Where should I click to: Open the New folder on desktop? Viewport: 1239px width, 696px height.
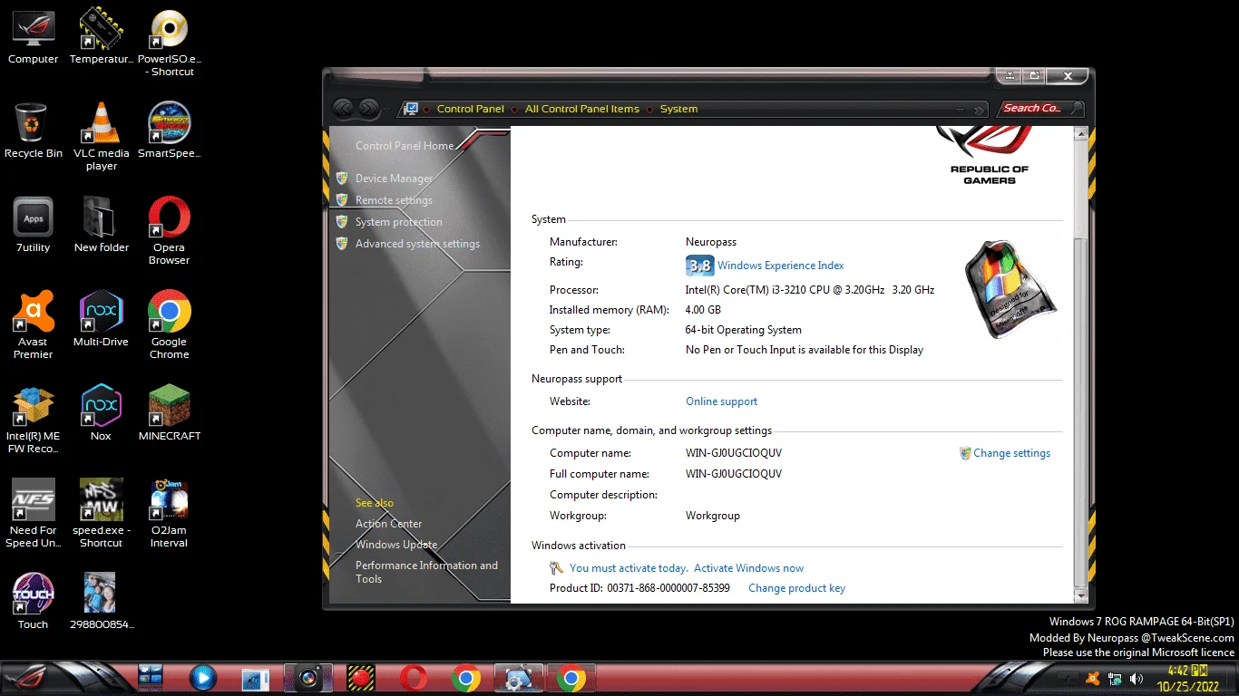click(101, 225)
